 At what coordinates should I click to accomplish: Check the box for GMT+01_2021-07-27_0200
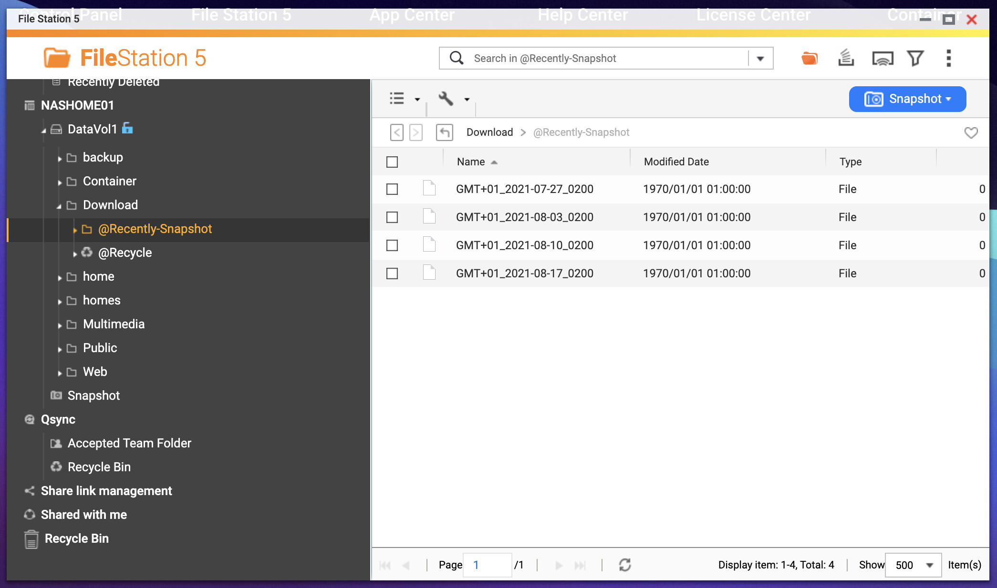pyautogui.click(x=392, y=189)
